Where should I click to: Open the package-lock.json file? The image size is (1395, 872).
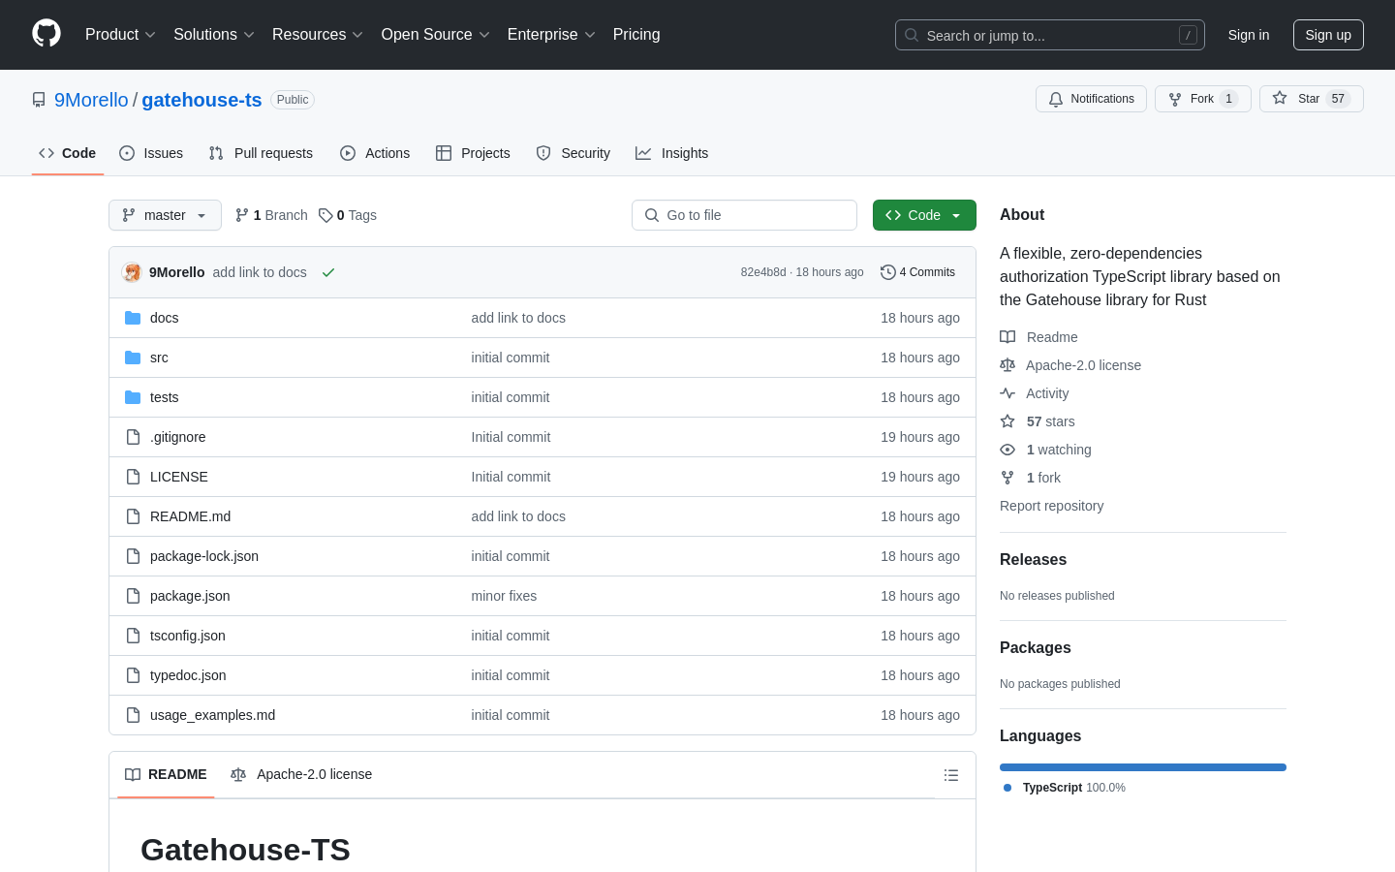pyautogui.click(x=204, y=556)
